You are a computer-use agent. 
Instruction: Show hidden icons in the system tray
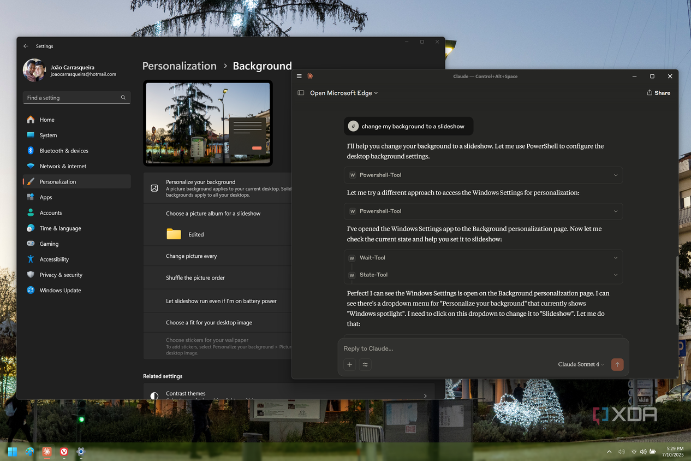click(x=609, y=452)
